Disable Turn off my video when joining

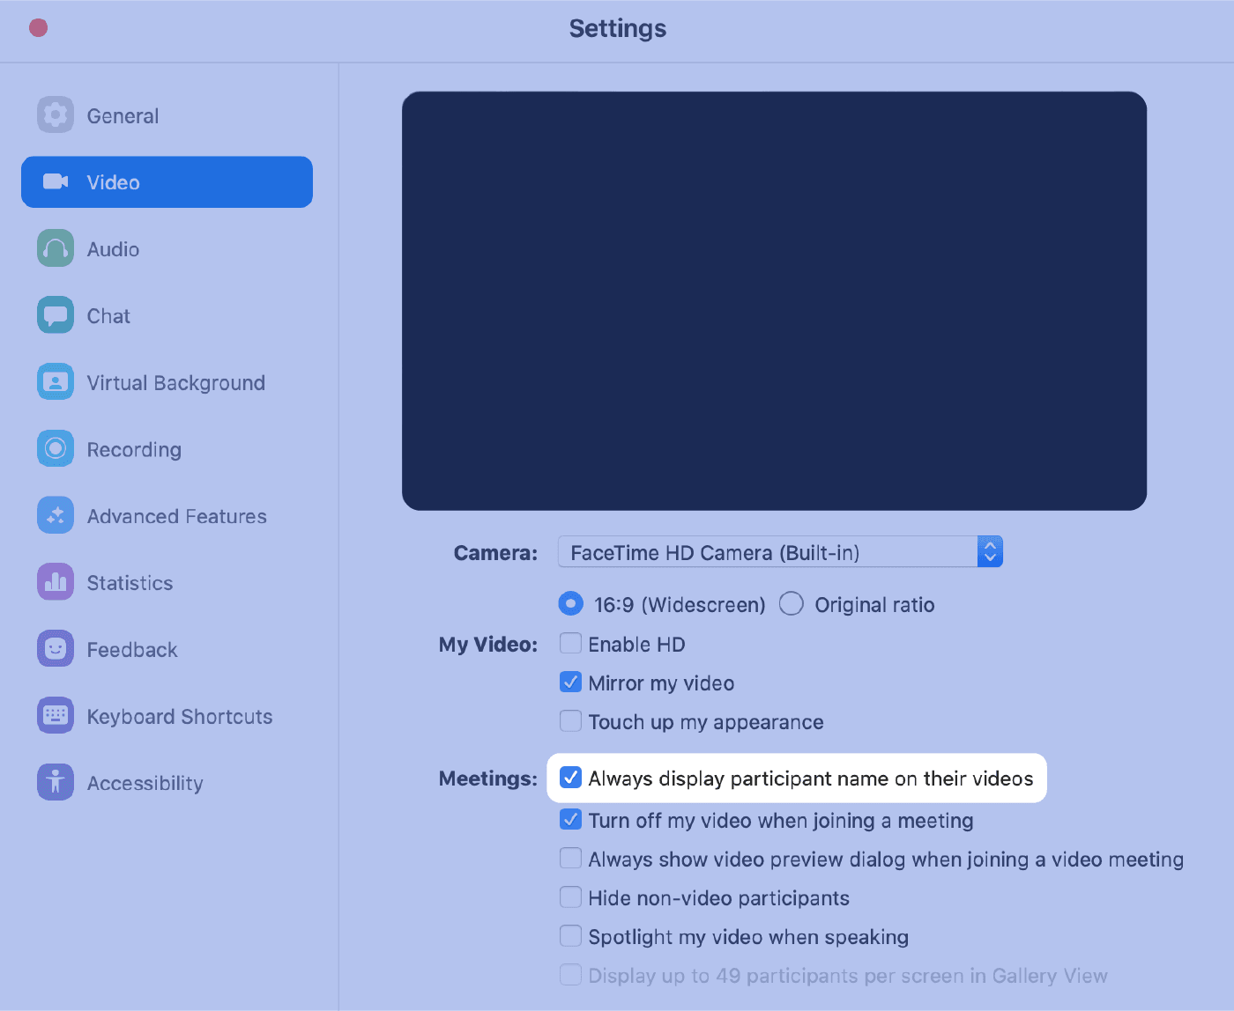(570, 819)
